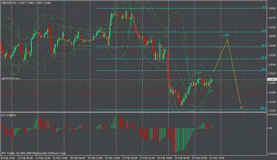Click the 1.5770 price axis label

pos(272,18)
